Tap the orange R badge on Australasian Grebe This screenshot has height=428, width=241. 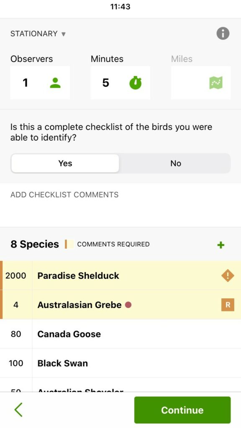click(228, 305)
